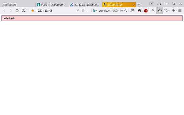This screenshot has width=184, height=115.
Task: Go back to the previous page
Action: 4,11
